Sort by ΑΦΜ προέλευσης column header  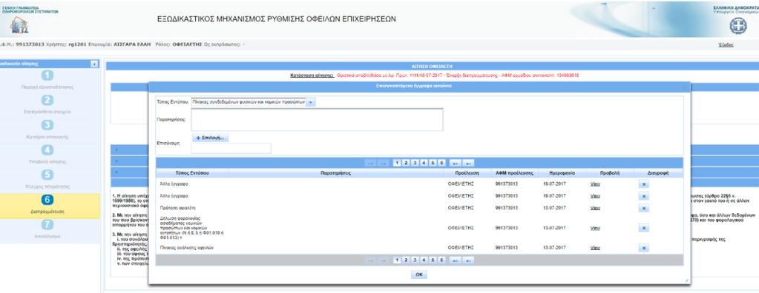pos(514,172)
